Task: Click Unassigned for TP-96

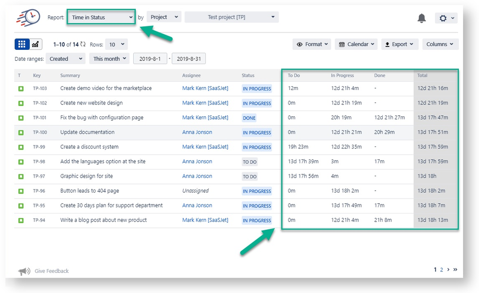Action: coord(196,191)
